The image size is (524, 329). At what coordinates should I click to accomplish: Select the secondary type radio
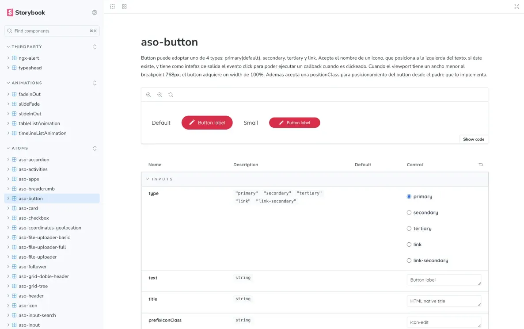click(x=409, y=212)
